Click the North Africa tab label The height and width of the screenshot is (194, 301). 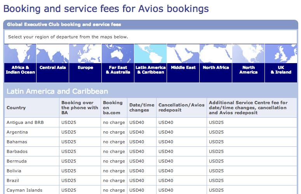coord(216,67)
